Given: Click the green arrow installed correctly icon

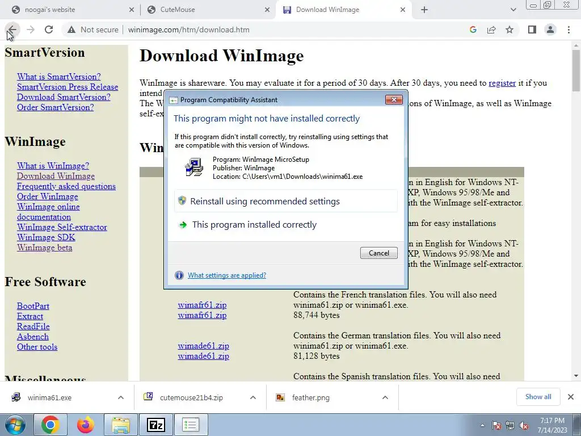Looking at the screenshot, I should tap(183, 225).
